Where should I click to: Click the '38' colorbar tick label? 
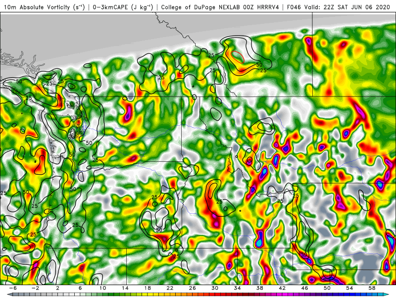260,288
